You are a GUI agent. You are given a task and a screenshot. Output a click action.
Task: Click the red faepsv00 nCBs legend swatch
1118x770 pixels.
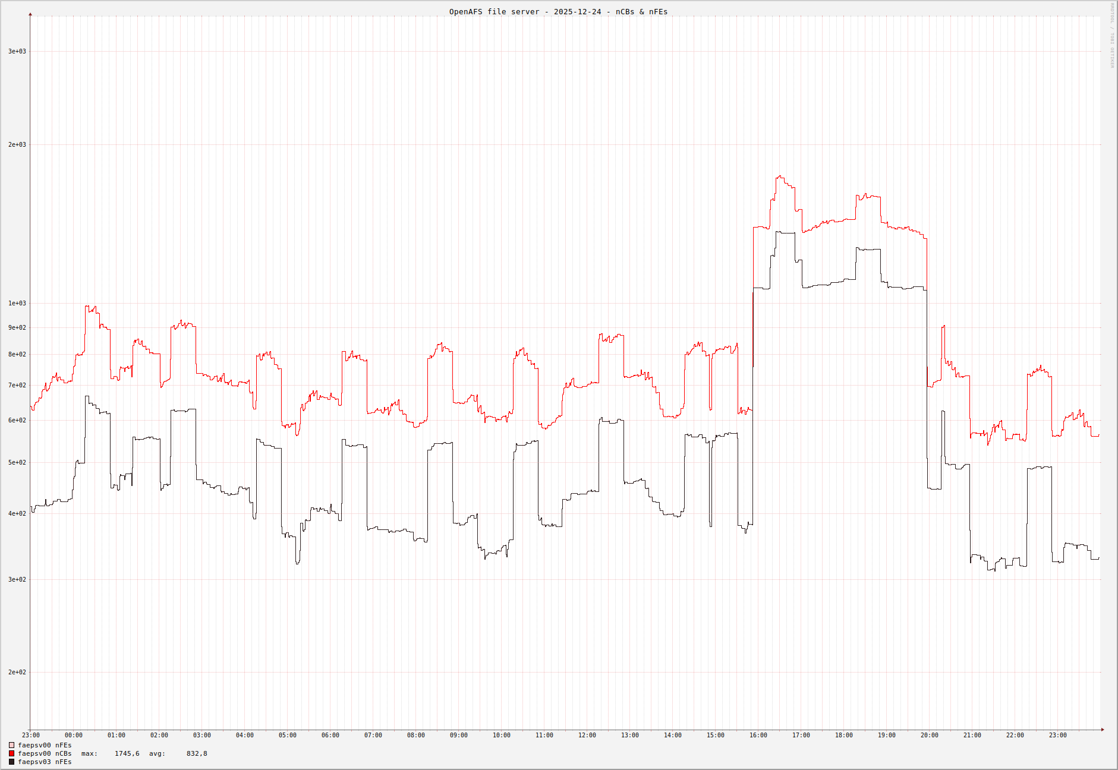pyautogui.click(x=11, y=753)
